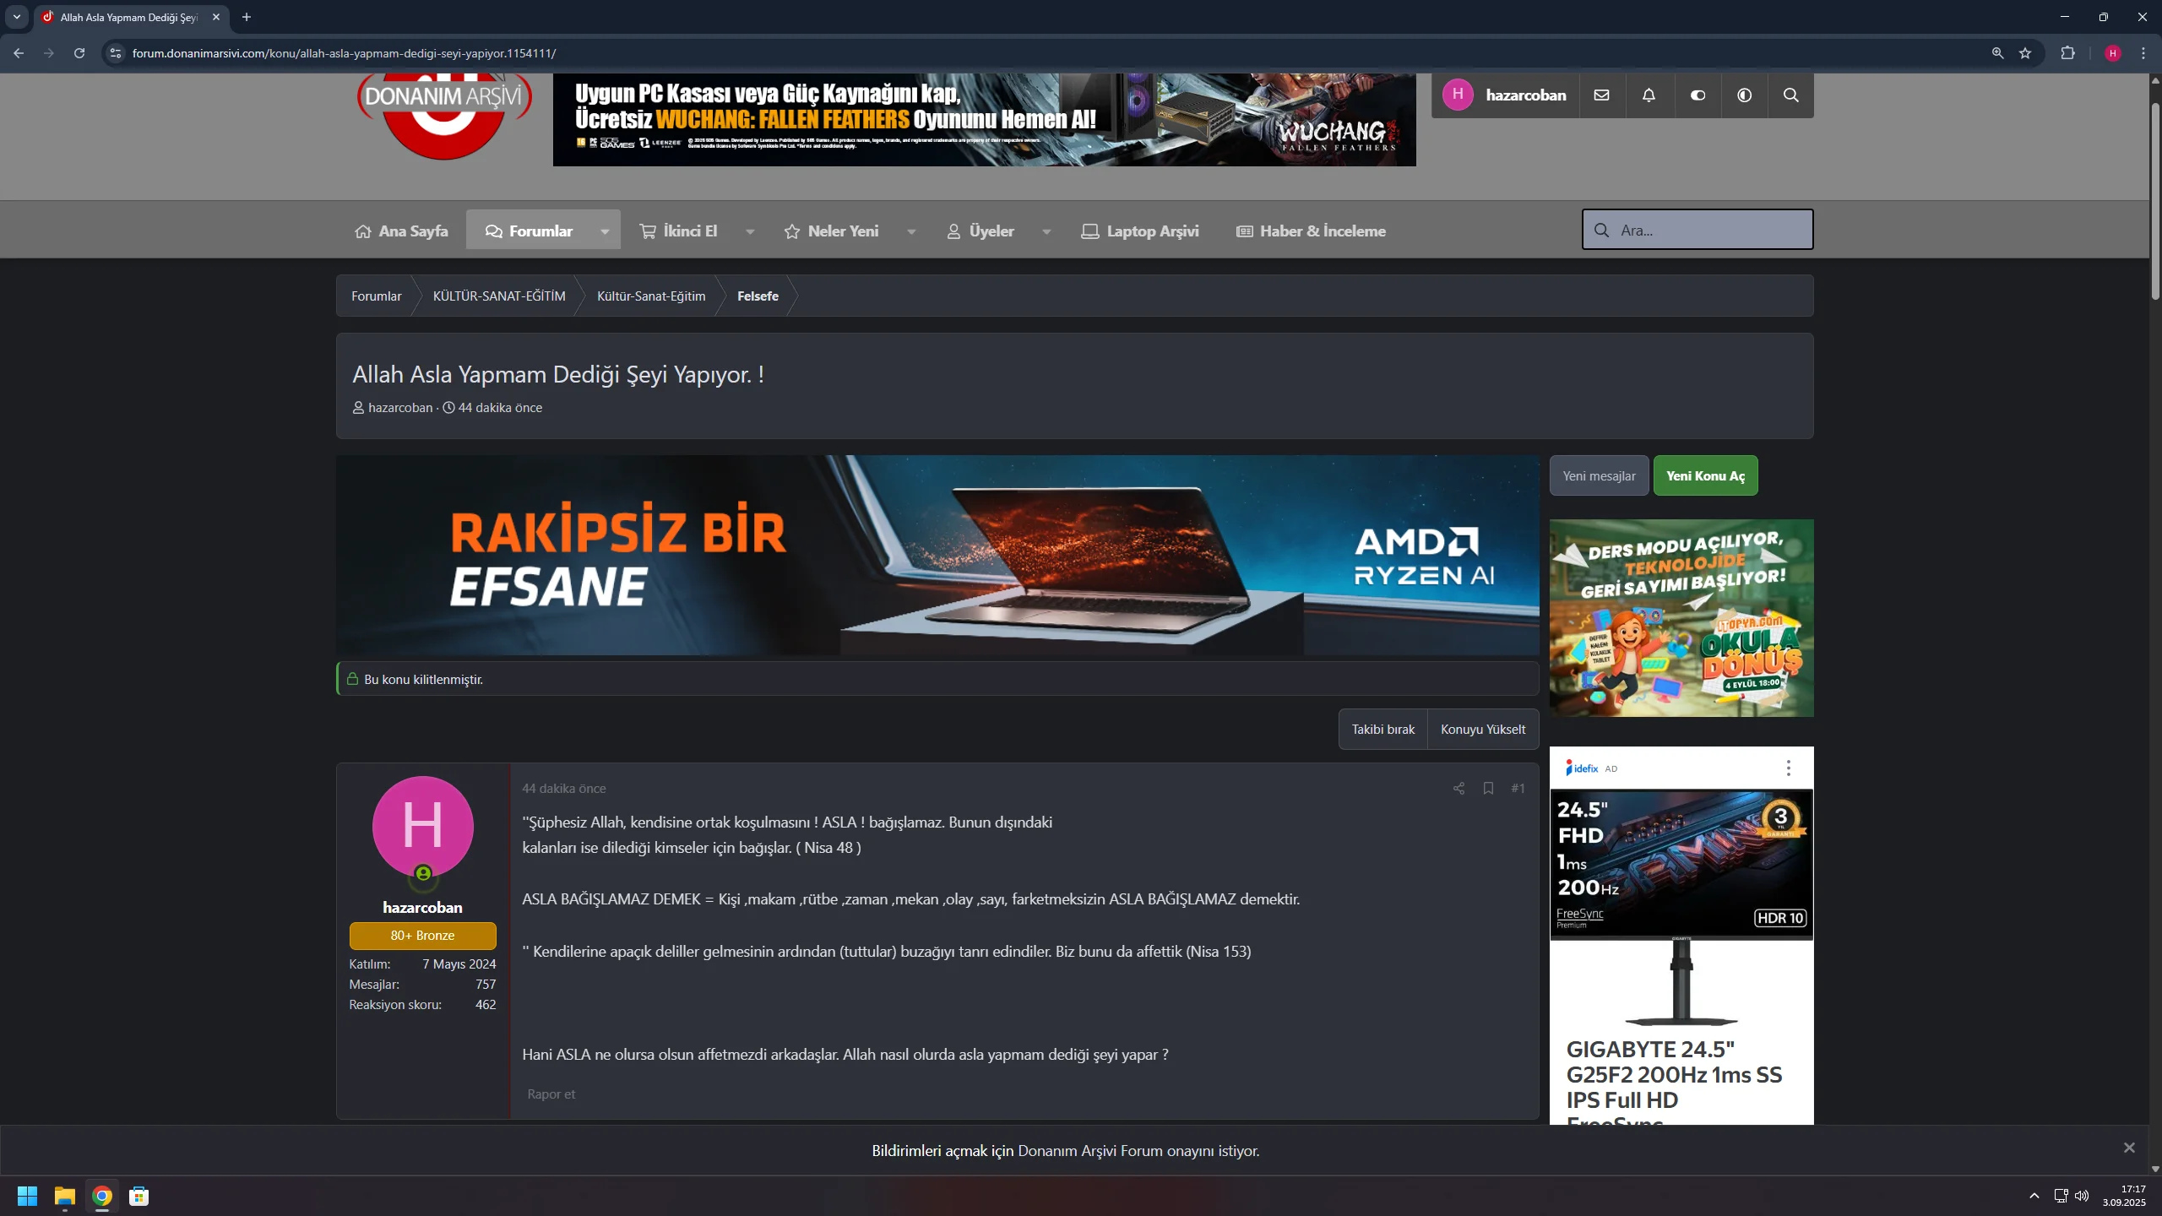Select the hazarcoban profile avatar

click(x=422, y=826)
